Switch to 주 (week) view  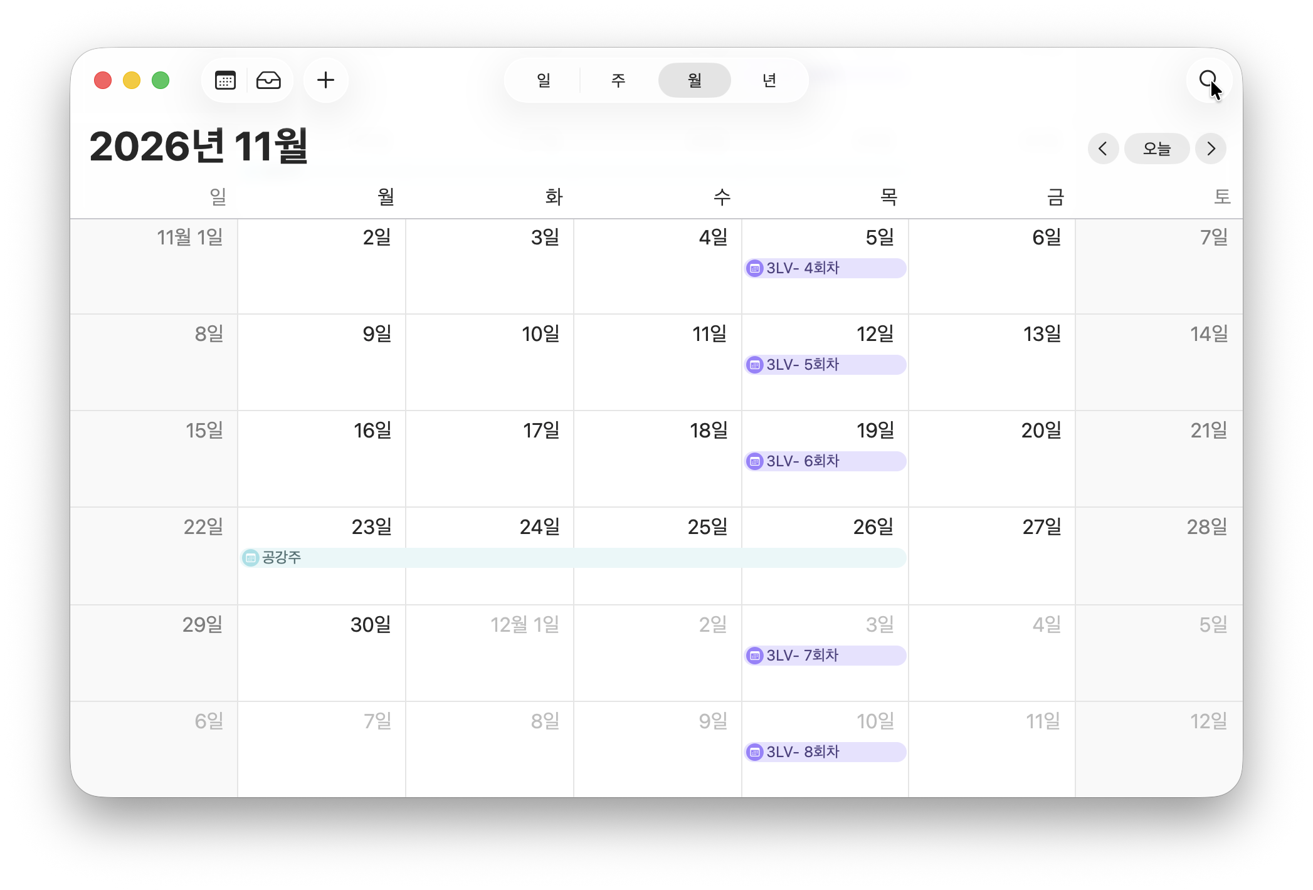(x=618, y=80)
